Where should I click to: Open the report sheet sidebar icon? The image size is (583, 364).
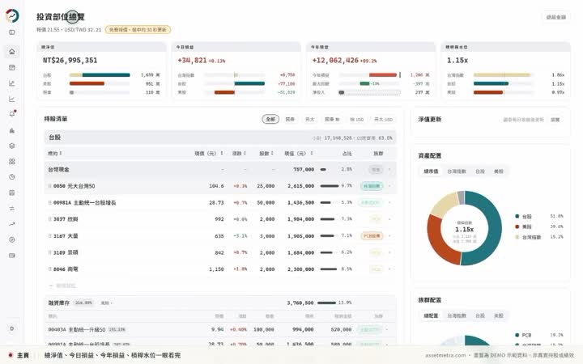click(12, 193)
